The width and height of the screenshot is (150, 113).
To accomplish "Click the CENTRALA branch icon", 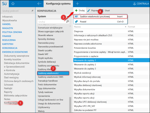I will 134,4.
